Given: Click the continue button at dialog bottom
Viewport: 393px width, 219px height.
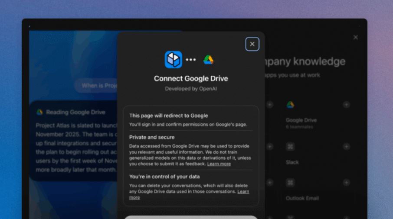Looking at the screenshot, I should [191, 217].
